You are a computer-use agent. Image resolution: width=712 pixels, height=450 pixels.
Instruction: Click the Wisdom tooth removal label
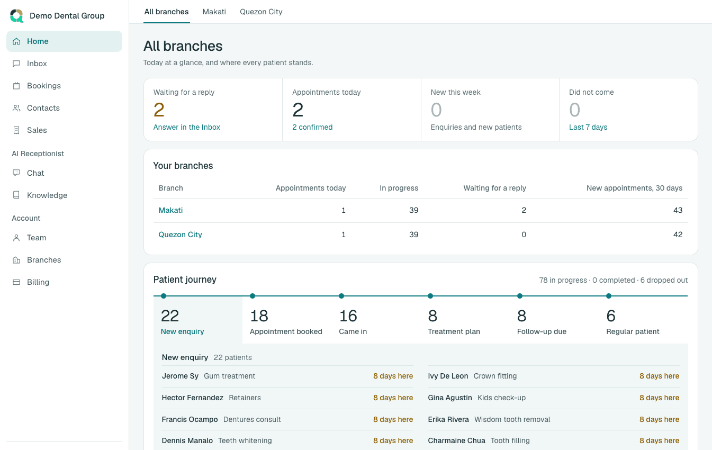pyautogui.click(x=512, y=419)
